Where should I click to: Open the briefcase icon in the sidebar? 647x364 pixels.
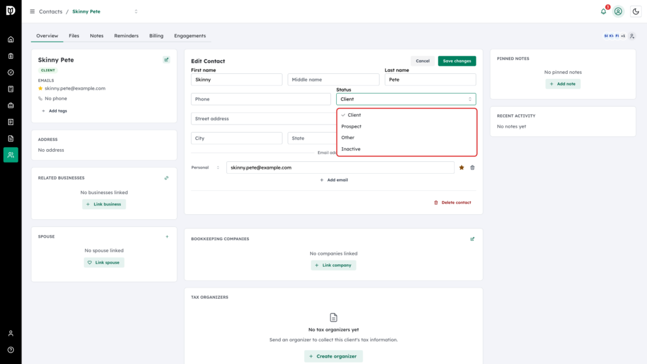pyautogui.click(x=11, y=106)
